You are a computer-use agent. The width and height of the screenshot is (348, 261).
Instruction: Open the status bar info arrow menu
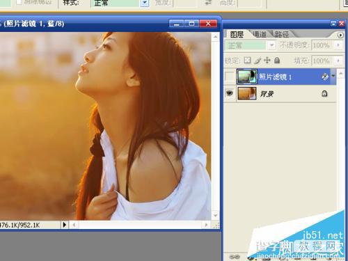65,225
